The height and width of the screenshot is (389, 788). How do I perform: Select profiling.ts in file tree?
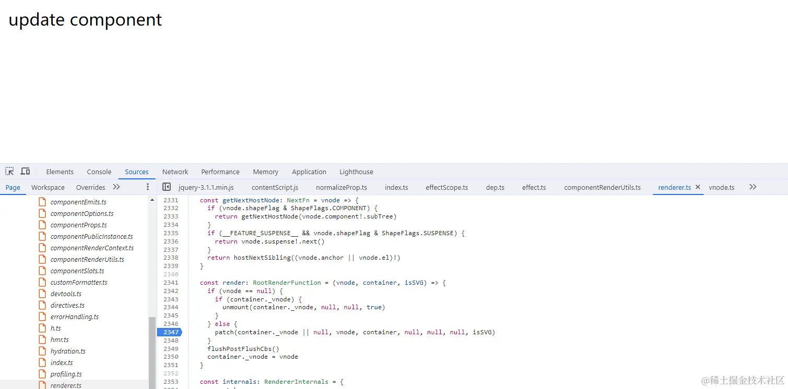tap(66, 374)
